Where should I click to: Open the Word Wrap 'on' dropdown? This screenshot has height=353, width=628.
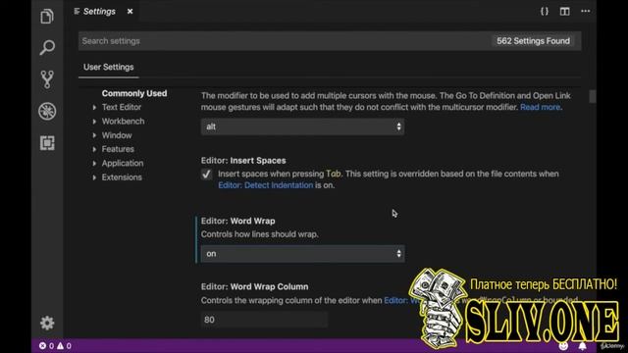tap(302, 254)
